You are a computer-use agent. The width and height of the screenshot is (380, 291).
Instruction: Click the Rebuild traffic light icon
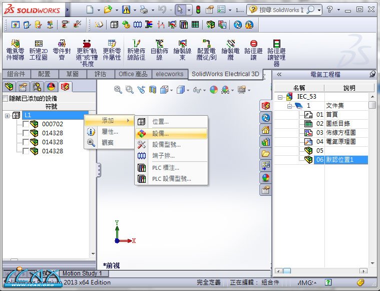tap(198, 10)
